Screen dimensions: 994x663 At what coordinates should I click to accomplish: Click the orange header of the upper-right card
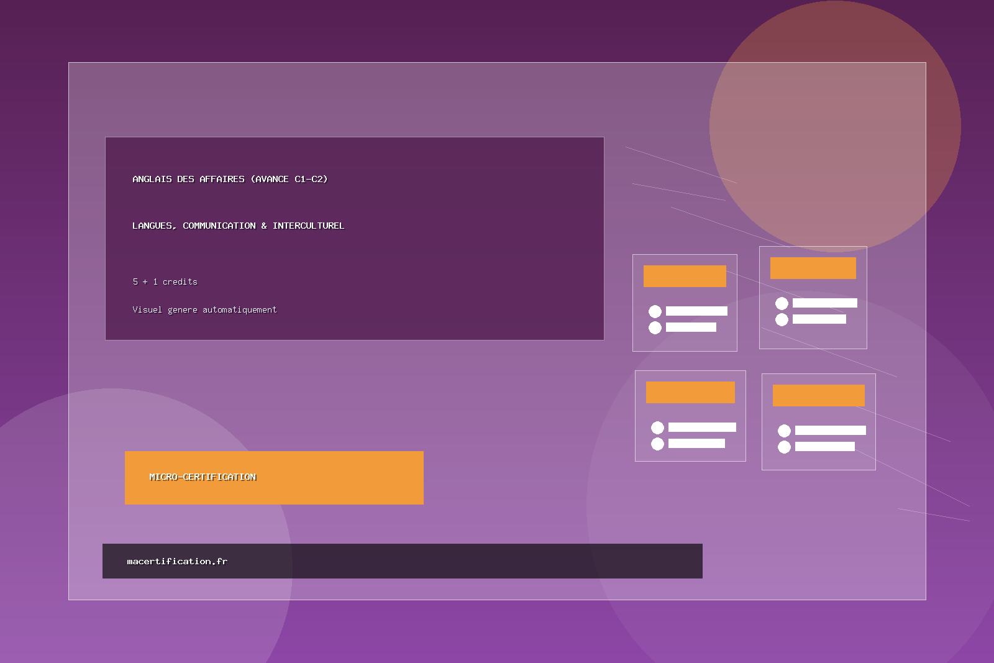click(813, 268)
